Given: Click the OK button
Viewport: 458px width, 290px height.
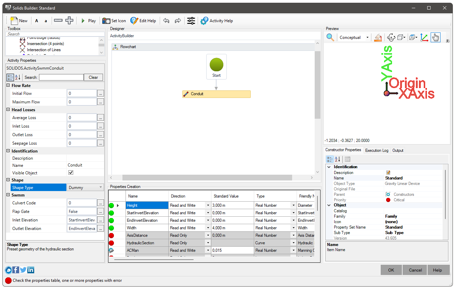Looking at the screenshot, I should [391, 270].
